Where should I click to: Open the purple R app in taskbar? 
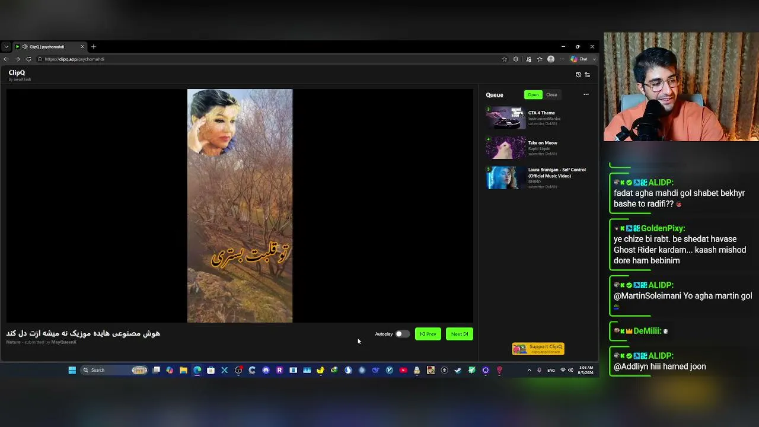(279, 370)
